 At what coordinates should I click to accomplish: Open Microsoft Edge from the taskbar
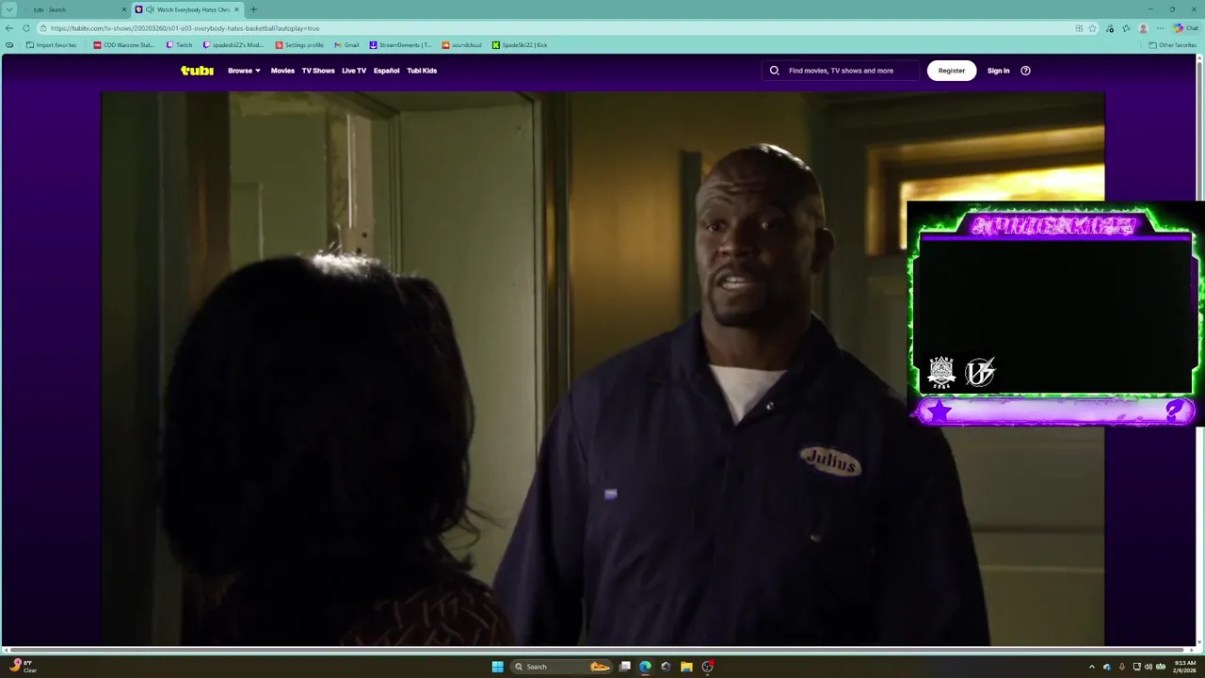pos(645,667)
